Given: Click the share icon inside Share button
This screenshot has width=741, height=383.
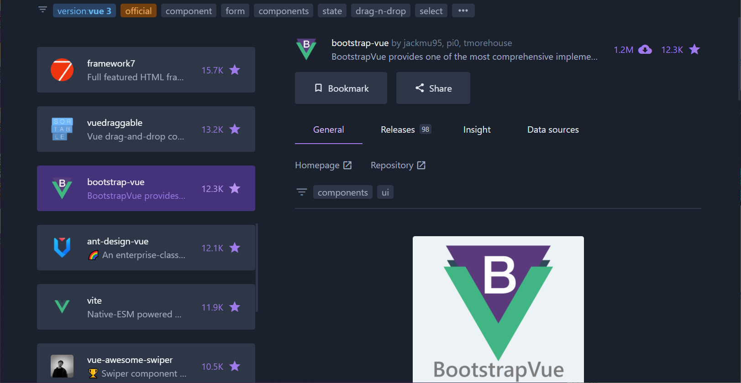Looking at the screenshot, I should coord(420,88).
